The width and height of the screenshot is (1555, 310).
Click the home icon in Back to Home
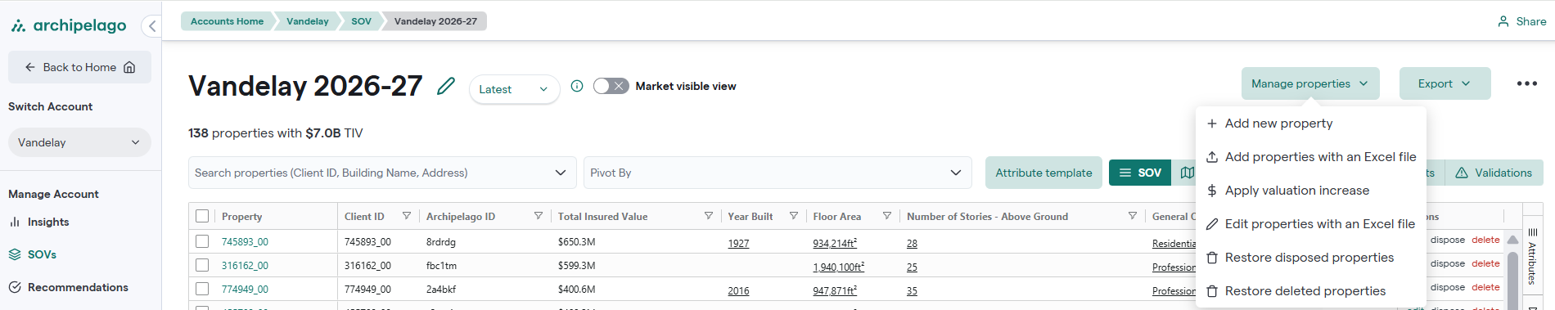pyautogui.click(x=129, y=67)
